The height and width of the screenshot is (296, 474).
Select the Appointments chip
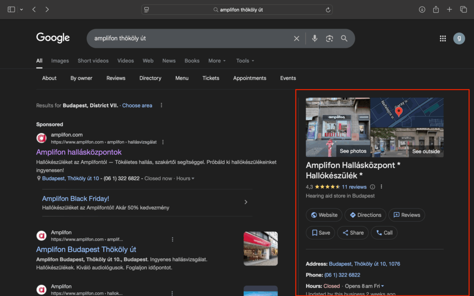point(249,78)
